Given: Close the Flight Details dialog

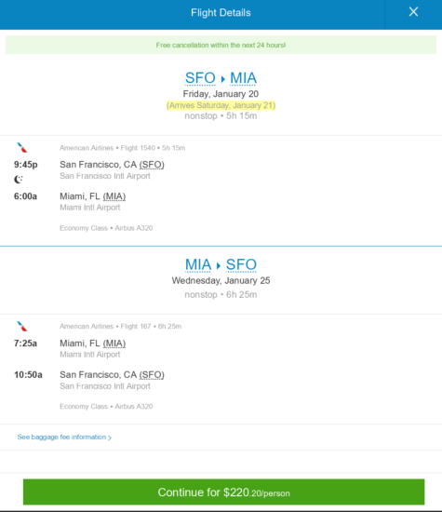Looking at the screenshot, I should (x=413, y=12).
